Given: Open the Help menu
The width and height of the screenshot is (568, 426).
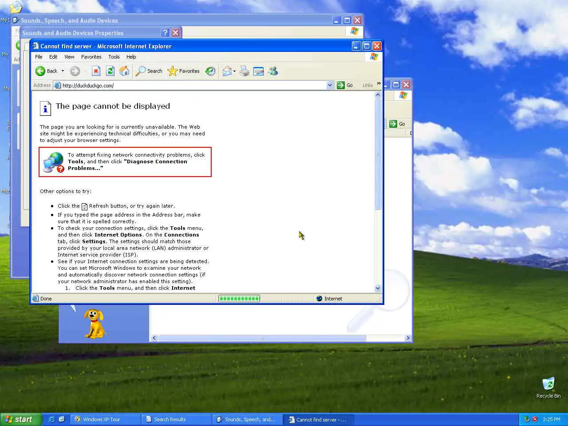Looking at the screenshot, I should (131, 57).
